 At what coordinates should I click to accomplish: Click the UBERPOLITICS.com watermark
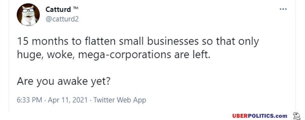[x=260, y=116]
